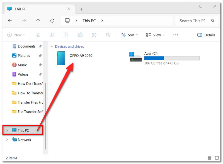Viewport: 223px width, 164px height.
Task: Close the File Explorer window
Action: tap(215, 6)
